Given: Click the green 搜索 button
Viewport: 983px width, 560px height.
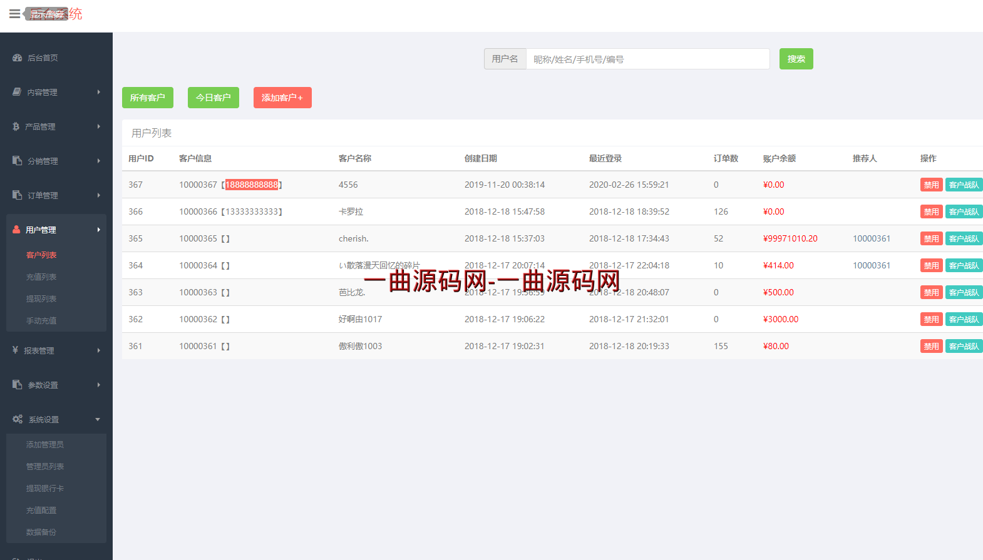Looking at the screenshot, I should pyautogui.click(x=796, y=59).
